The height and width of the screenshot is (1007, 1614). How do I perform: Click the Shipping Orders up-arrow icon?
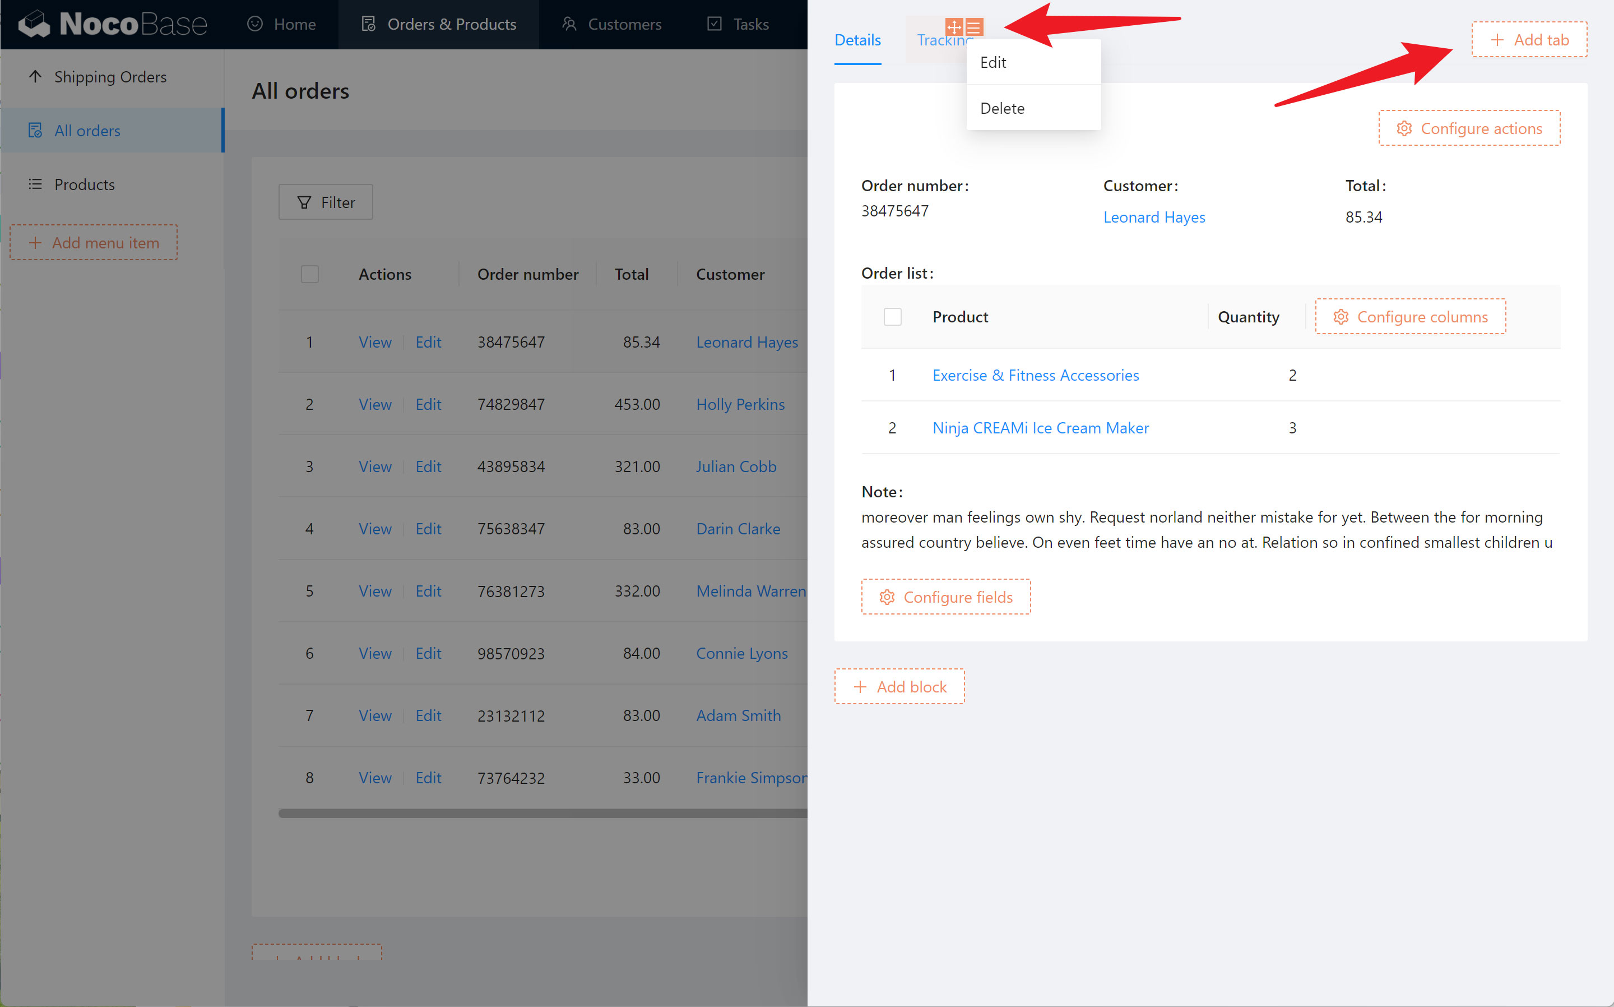(35, 77)
